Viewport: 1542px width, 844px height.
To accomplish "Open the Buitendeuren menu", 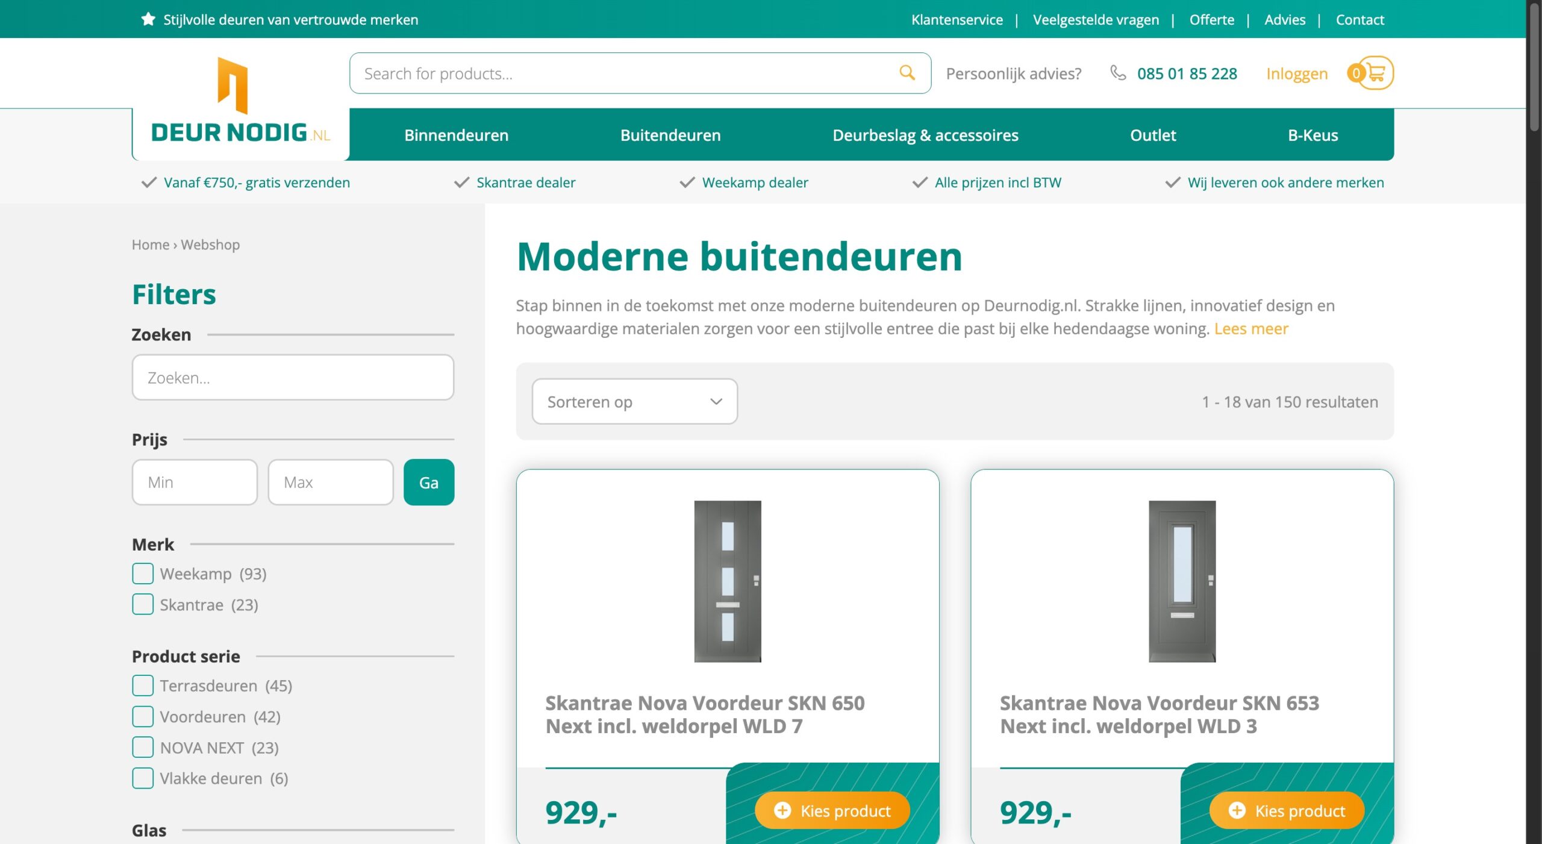I will (670, 135).
